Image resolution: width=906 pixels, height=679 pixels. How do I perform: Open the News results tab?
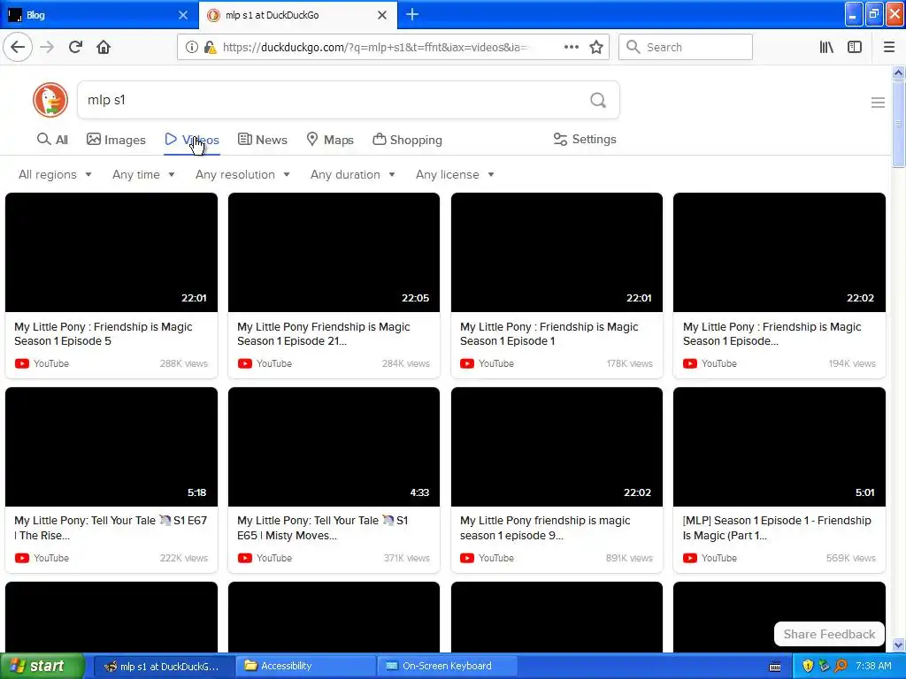262,140
